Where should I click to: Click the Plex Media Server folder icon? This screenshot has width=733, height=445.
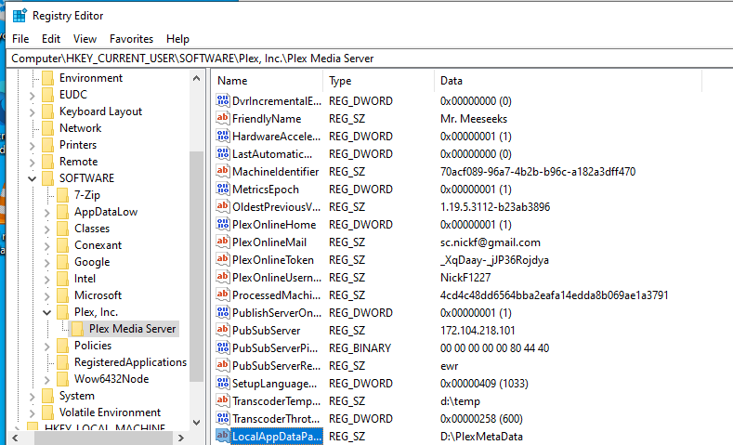click(x=78, y=329)
